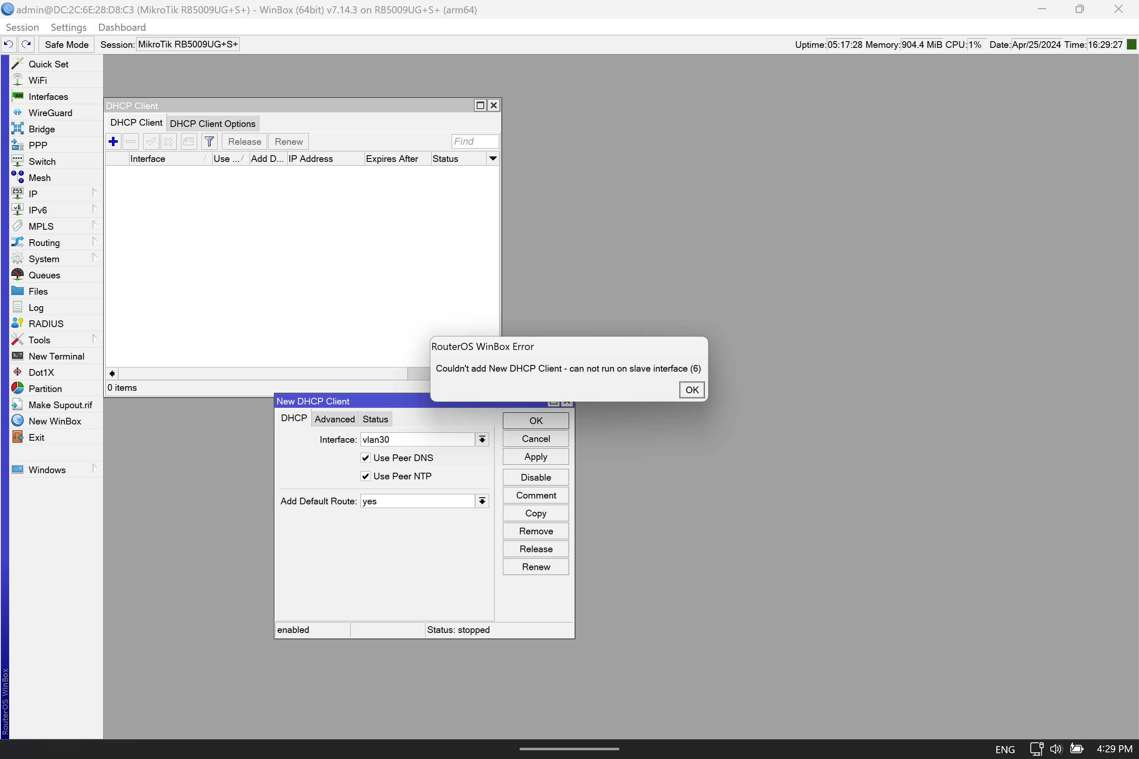
Task: Switch to the DHCP Client Options tab
Action: [212, 123]
